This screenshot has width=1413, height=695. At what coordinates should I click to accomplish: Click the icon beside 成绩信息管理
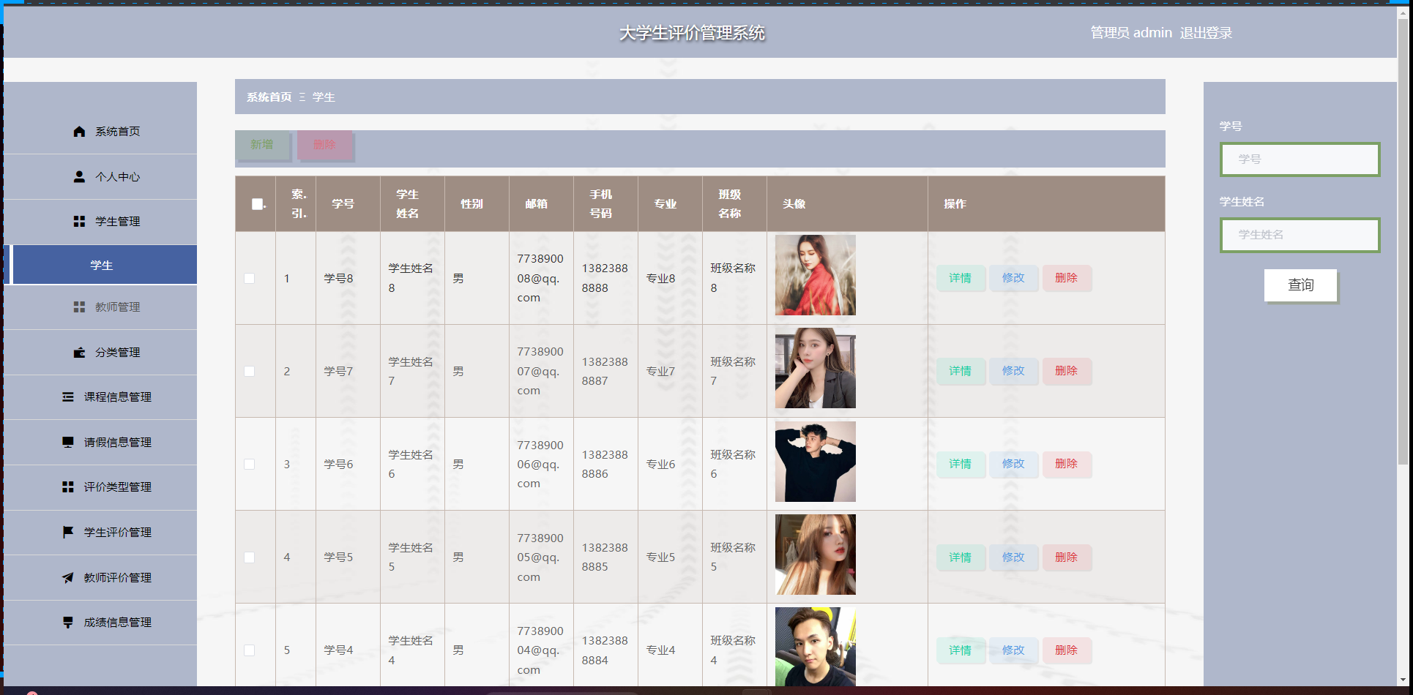pos(68,623)
